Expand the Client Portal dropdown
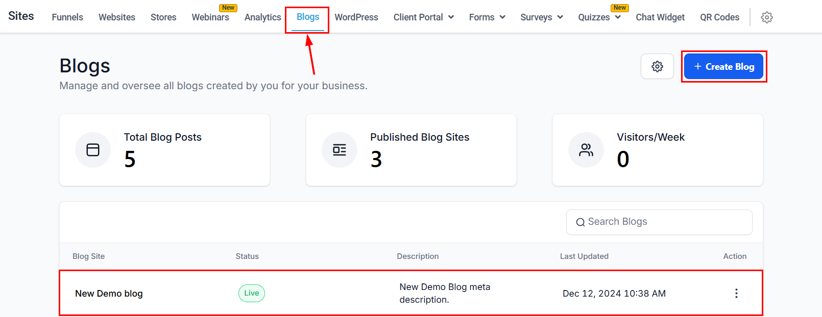The image size is (822, 317). [x=423, y=17]
